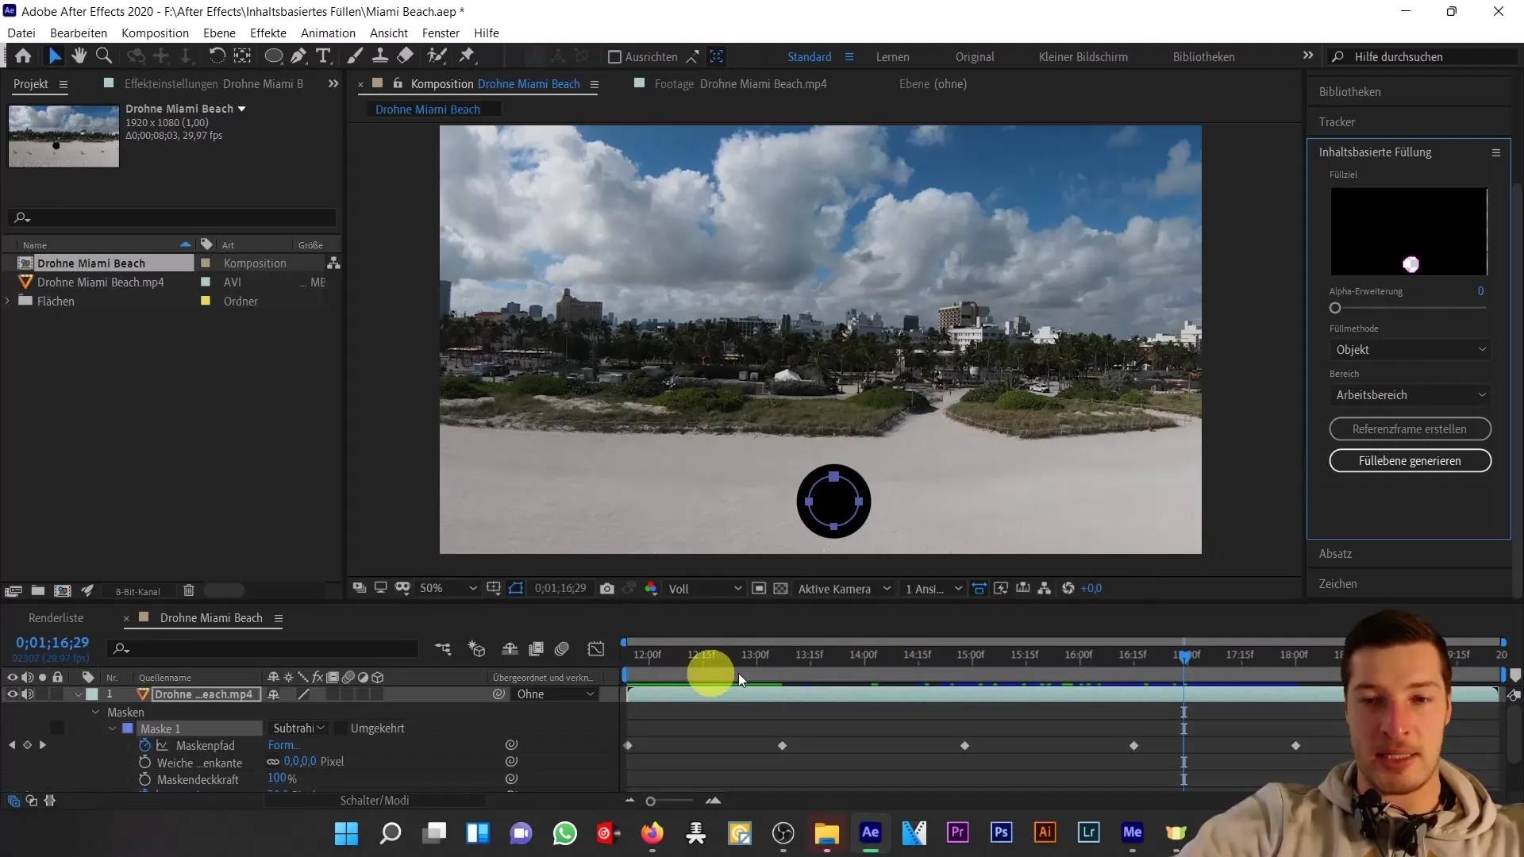Toggle the Maskendeckkraft stopwatch
The width and height of the screenshot is (1524, 857).
click(144, 780)
